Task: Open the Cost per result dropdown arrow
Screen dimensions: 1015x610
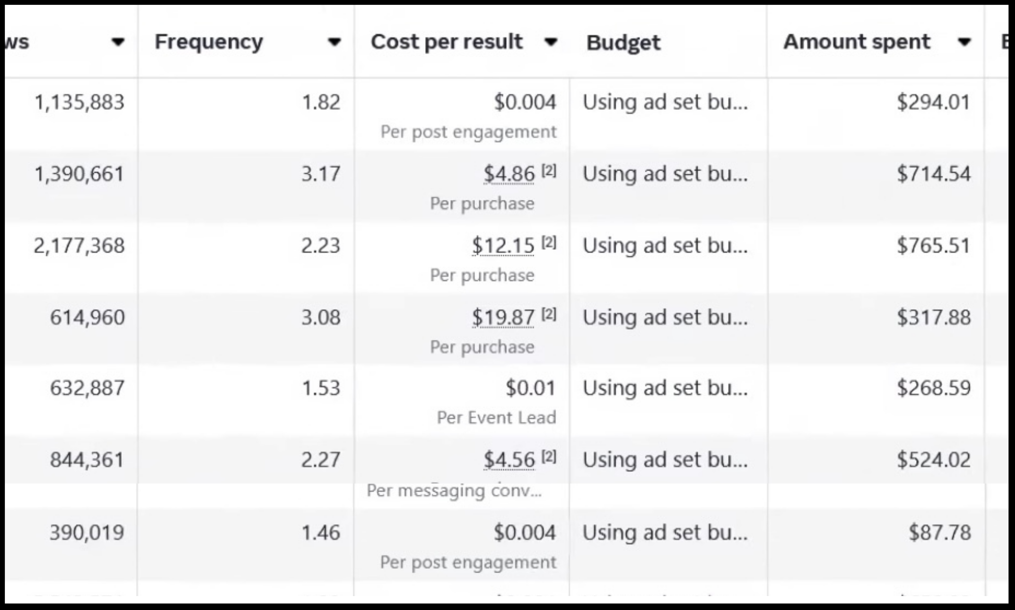Action: (550, 42)
